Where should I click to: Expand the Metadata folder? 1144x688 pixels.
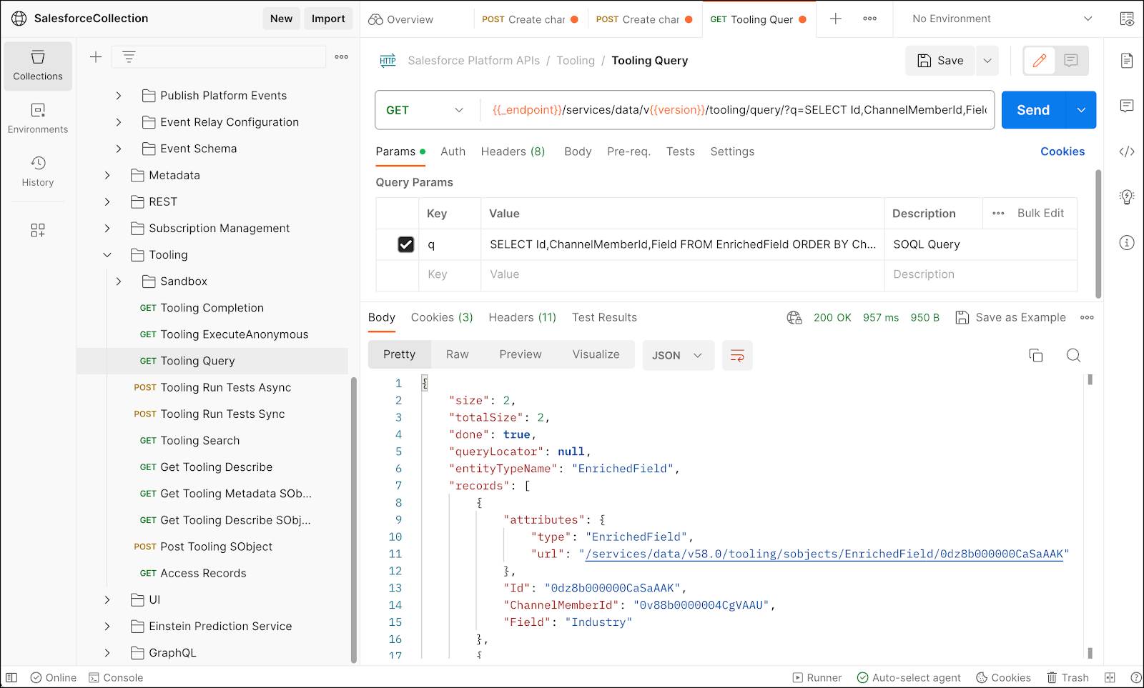(x=107, y=175)
